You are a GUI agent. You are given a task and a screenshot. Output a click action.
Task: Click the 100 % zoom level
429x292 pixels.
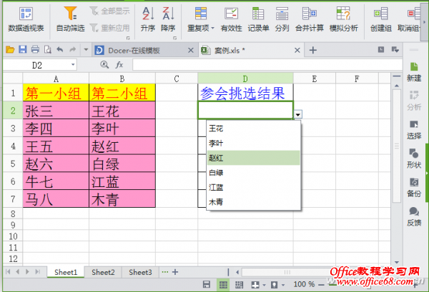[304, 284]
